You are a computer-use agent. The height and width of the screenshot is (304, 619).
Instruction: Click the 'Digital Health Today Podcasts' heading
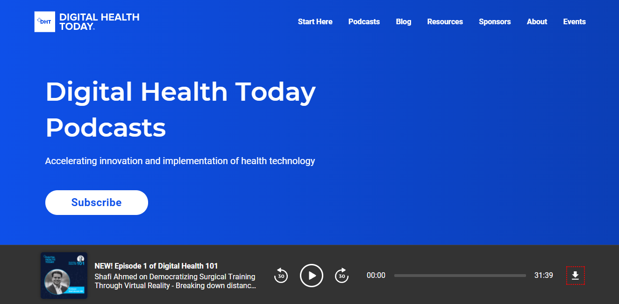click(x=181, y=110)
